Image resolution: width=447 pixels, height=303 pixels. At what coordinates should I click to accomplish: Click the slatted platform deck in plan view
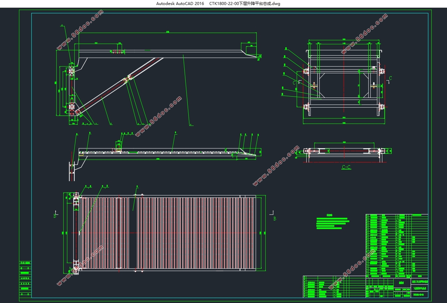pos(167,232)
